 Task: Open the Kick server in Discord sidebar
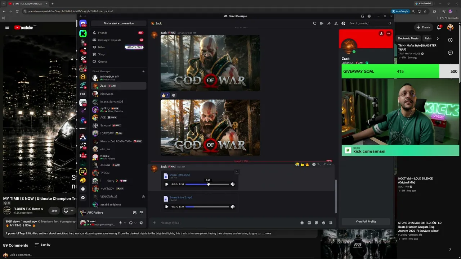(x=83, y=33)
